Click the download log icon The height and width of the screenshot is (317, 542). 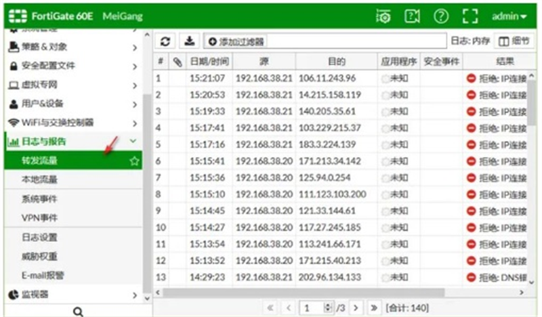190,41
